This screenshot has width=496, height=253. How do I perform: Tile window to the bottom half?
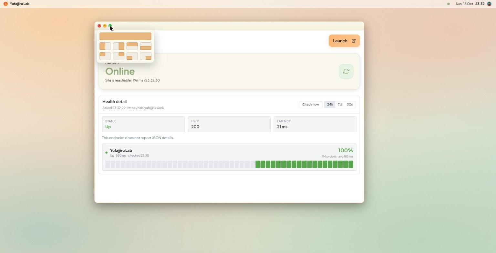[x=146, y=46]
